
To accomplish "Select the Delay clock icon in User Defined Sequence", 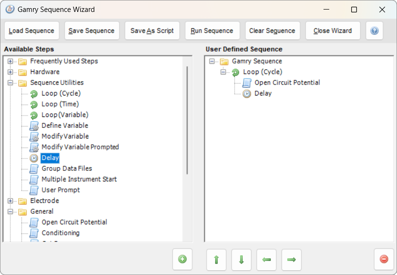I will [x=247, y=94].
